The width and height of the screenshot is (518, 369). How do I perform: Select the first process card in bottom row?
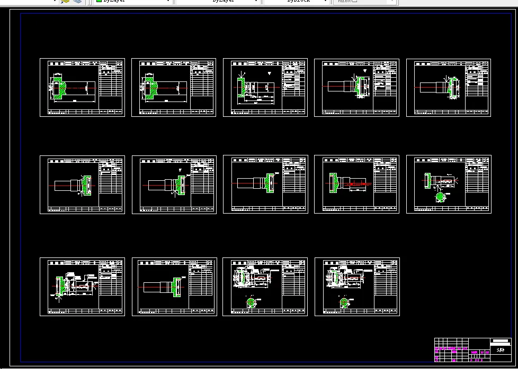coord(82,287)
